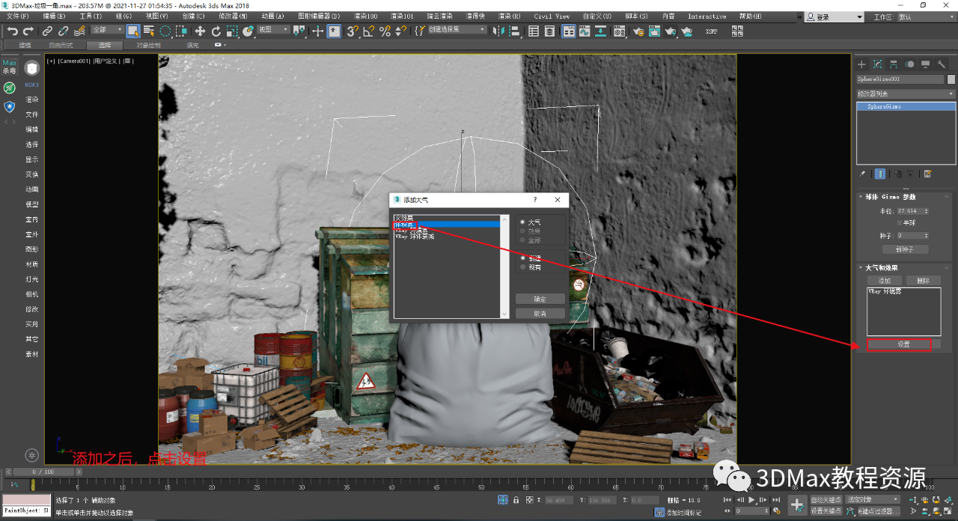
Task: Toggle the Angle Snap icon
Action: (x=369, y=31)
